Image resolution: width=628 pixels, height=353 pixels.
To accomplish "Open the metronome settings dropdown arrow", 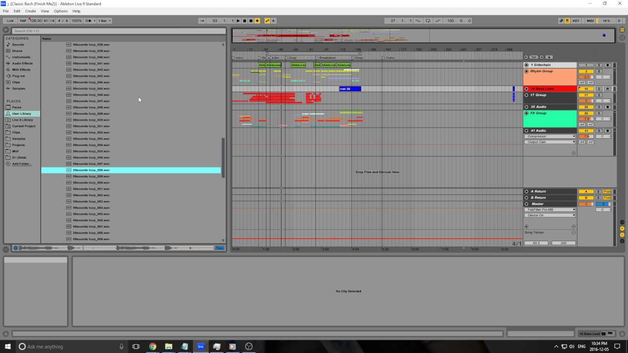I will click(x=94, y=21).
